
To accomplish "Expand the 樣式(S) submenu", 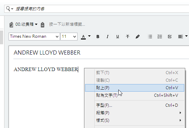I will [134, 120].
